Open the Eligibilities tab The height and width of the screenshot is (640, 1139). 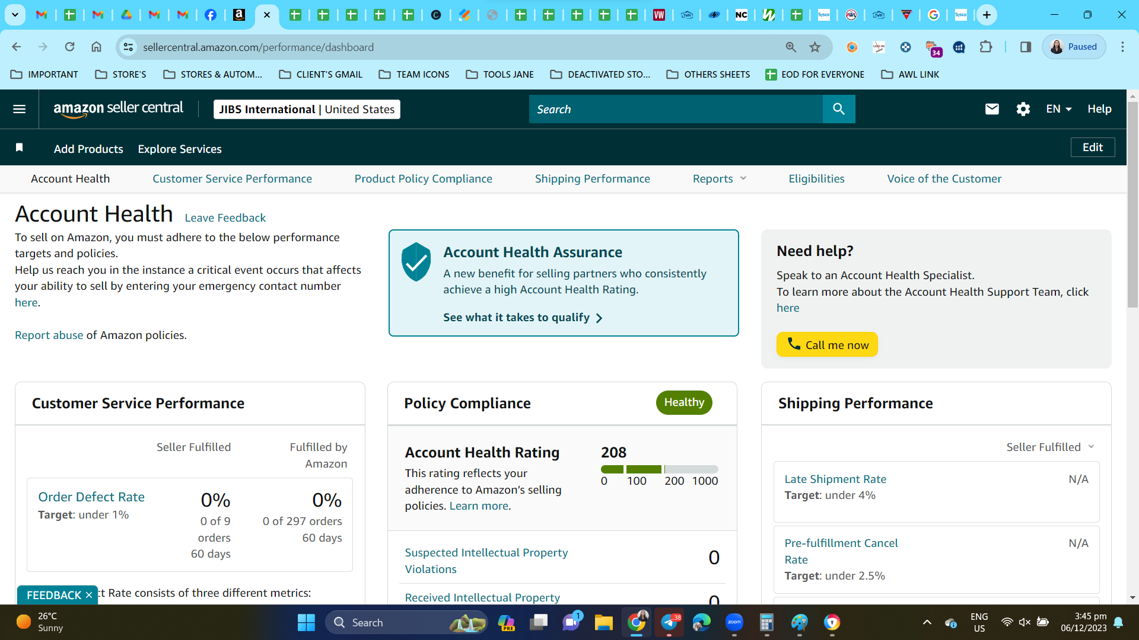click(x=816, y=179)
